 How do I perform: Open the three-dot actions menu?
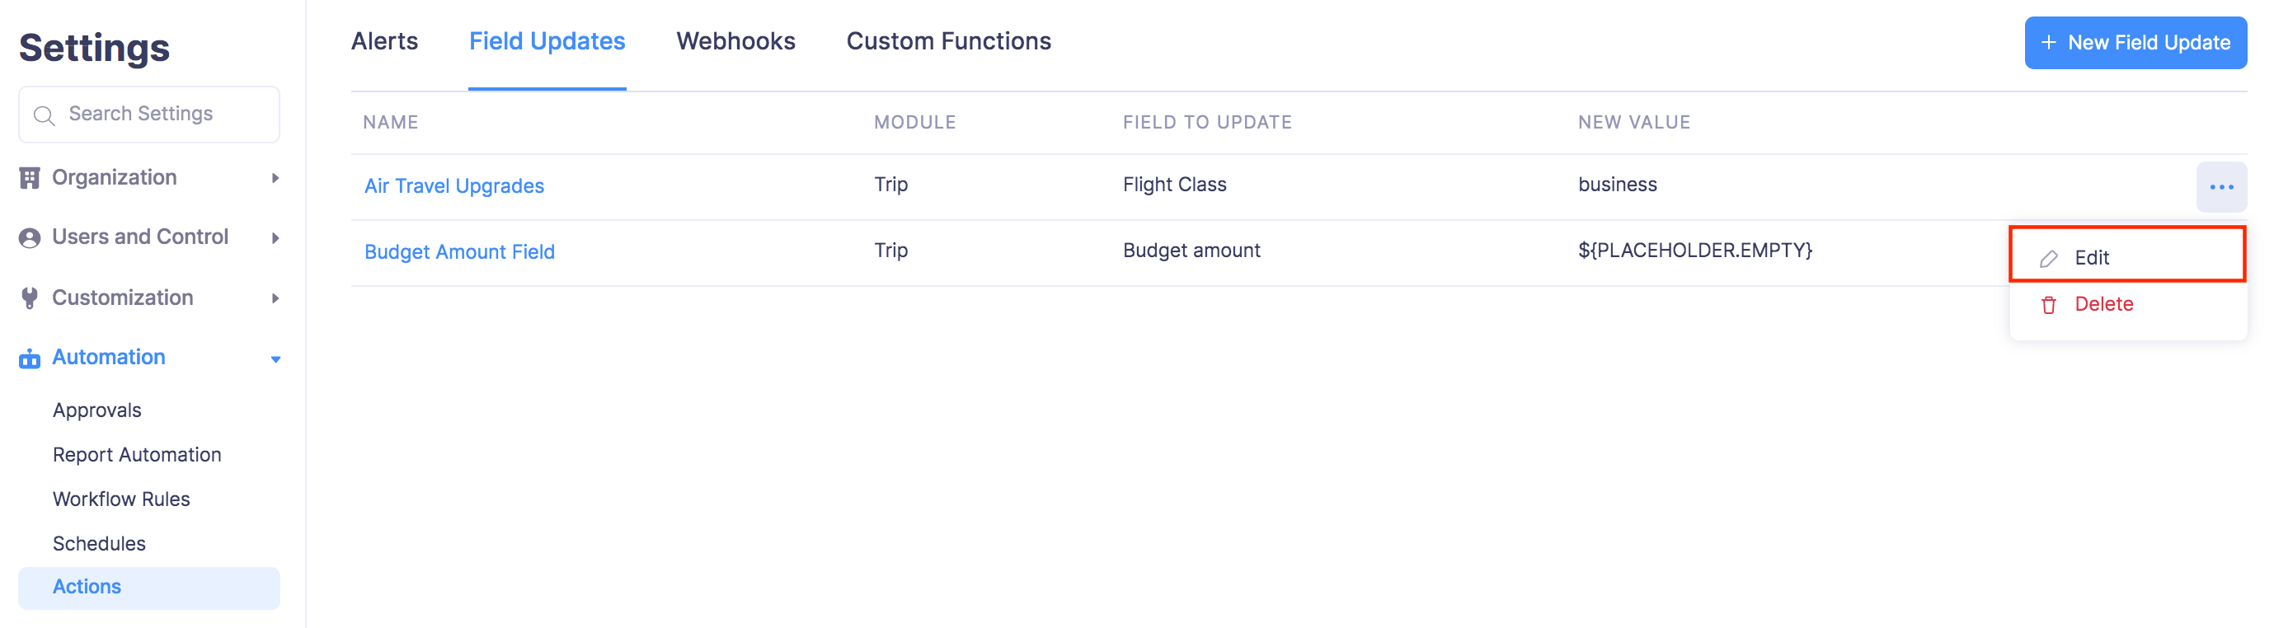click(x=2222, y=186)
